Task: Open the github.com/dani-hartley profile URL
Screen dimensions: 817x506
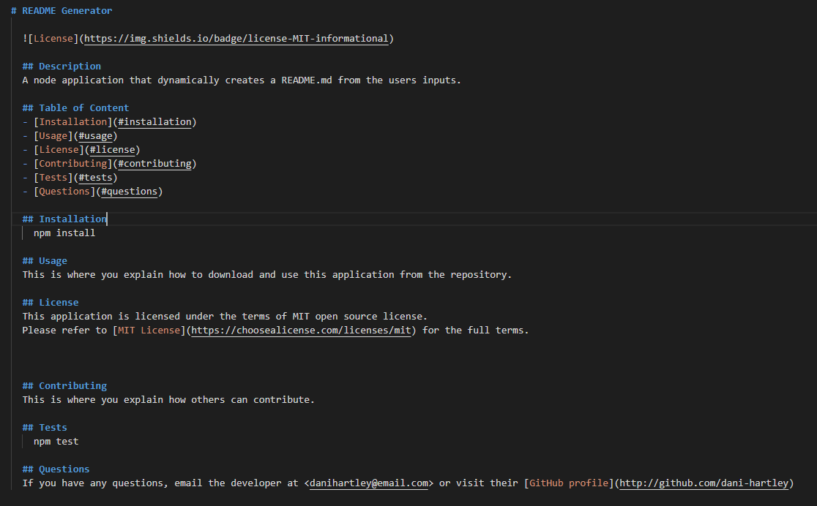Action: [x=704, y=483]
